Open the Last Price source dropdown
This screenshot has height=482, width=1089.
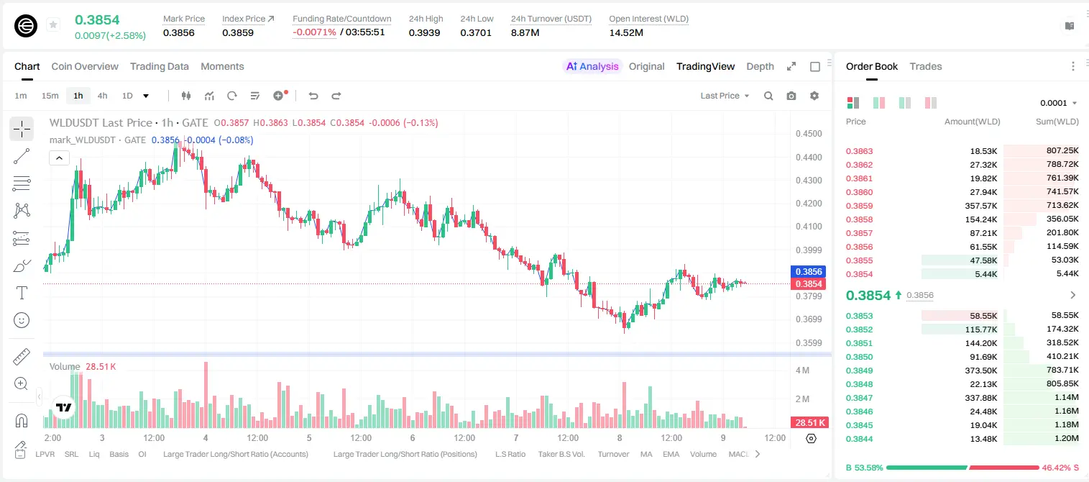pyautogui.click(x=725, y=96)
